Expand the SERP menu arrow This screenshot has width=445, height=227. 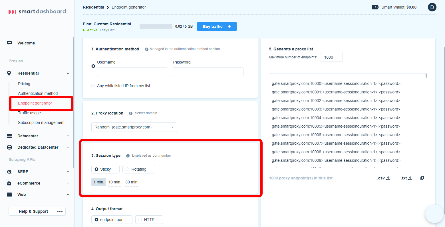pos(68,172)
